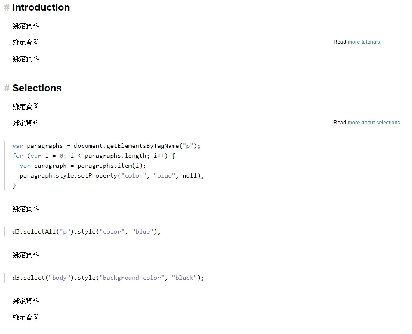Viewport: 412px width, 334px height.
Task: Click the closing brace of the loop
Action: 14,185
